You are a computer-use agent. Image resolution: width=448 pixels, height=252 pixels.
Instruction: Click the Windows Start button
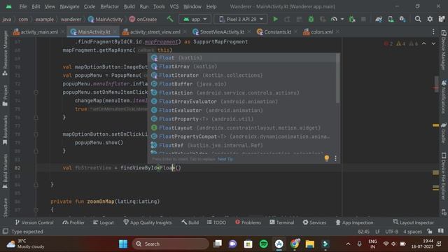click(x=123, y=244)
